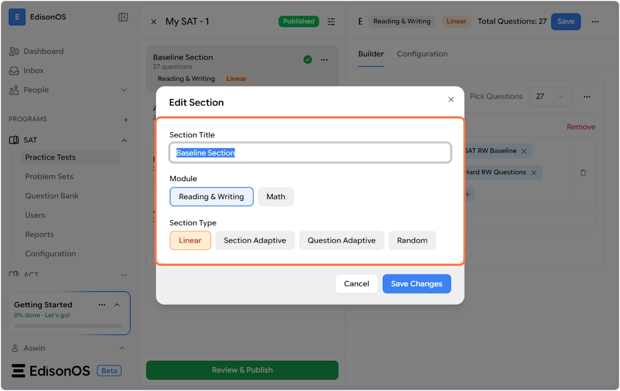Click the Section Title text field

pos(310,153)
